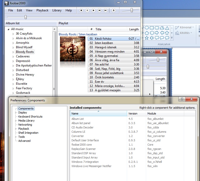The width and height of the screenshot is (200, 181).
Task: Select track 07 Ne add fel
Action: pyautogui.click(x=114, y=64)
